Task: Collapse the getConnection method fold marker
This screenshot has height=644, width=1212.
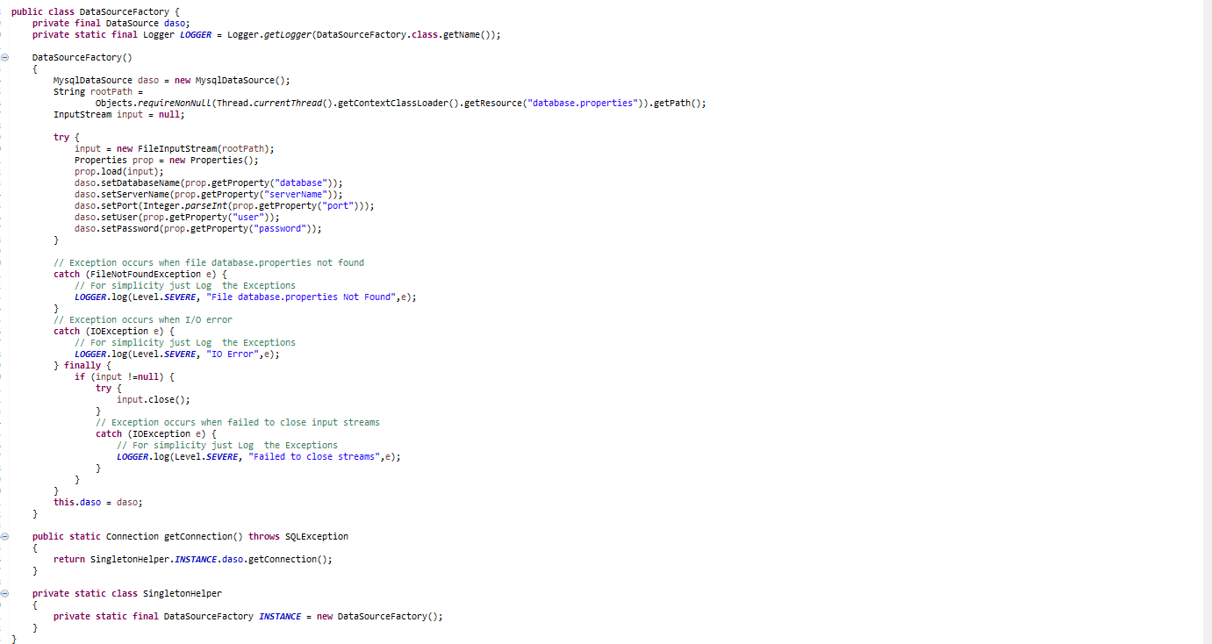Action: click(x=5, y=536)
